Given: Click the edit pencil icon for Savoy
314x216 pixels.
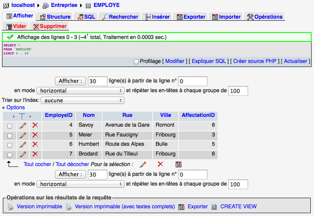Looking at the screenshot, I should click(x=23, y=125).
